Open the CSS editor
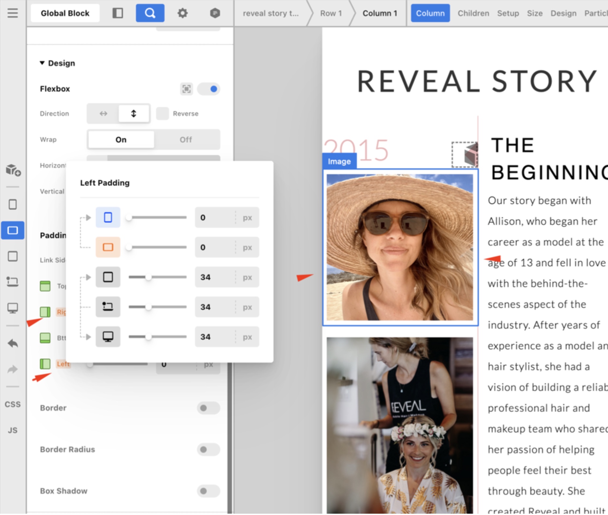The height and width of the screenshot is (515, 608). pyautogui.click(x=13, y=404)
